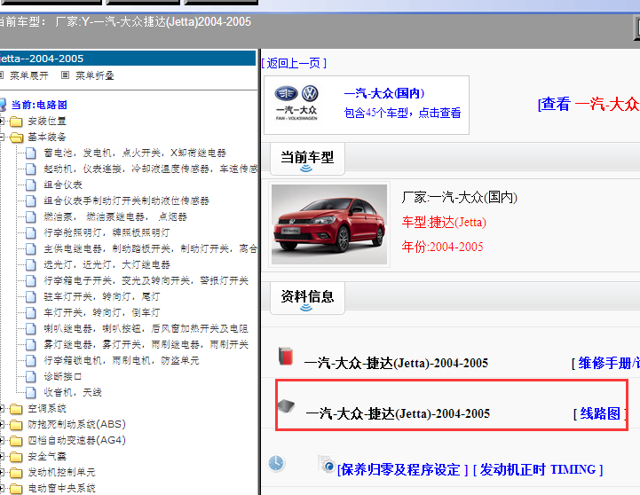This screenshot has width=640, height=495.
Task: Click the 空调系统 folder icon
Action: pos(16,409)
